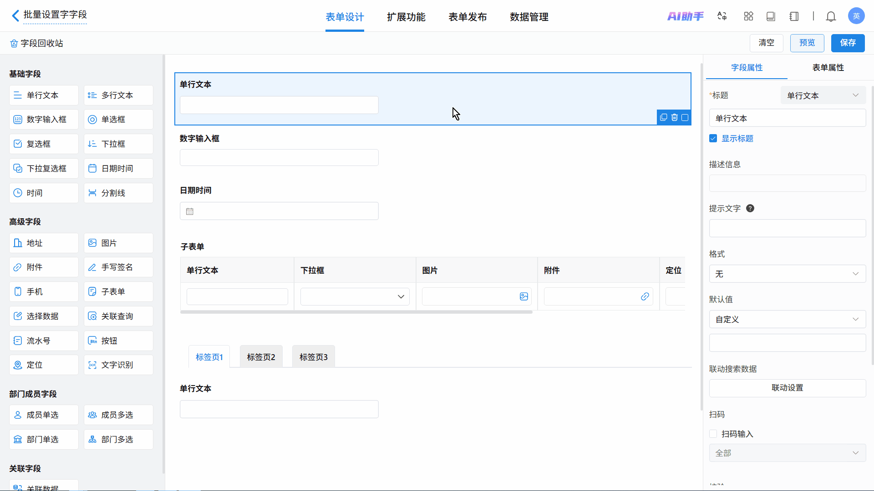Open the 格式 dropdown showing 无
The height and width of the screenshot is (491, 874).
click(787, 274)
